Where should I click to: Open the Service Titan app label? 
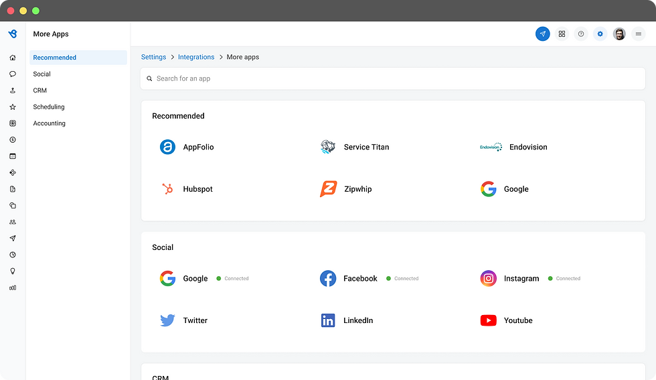pos(367,147)
